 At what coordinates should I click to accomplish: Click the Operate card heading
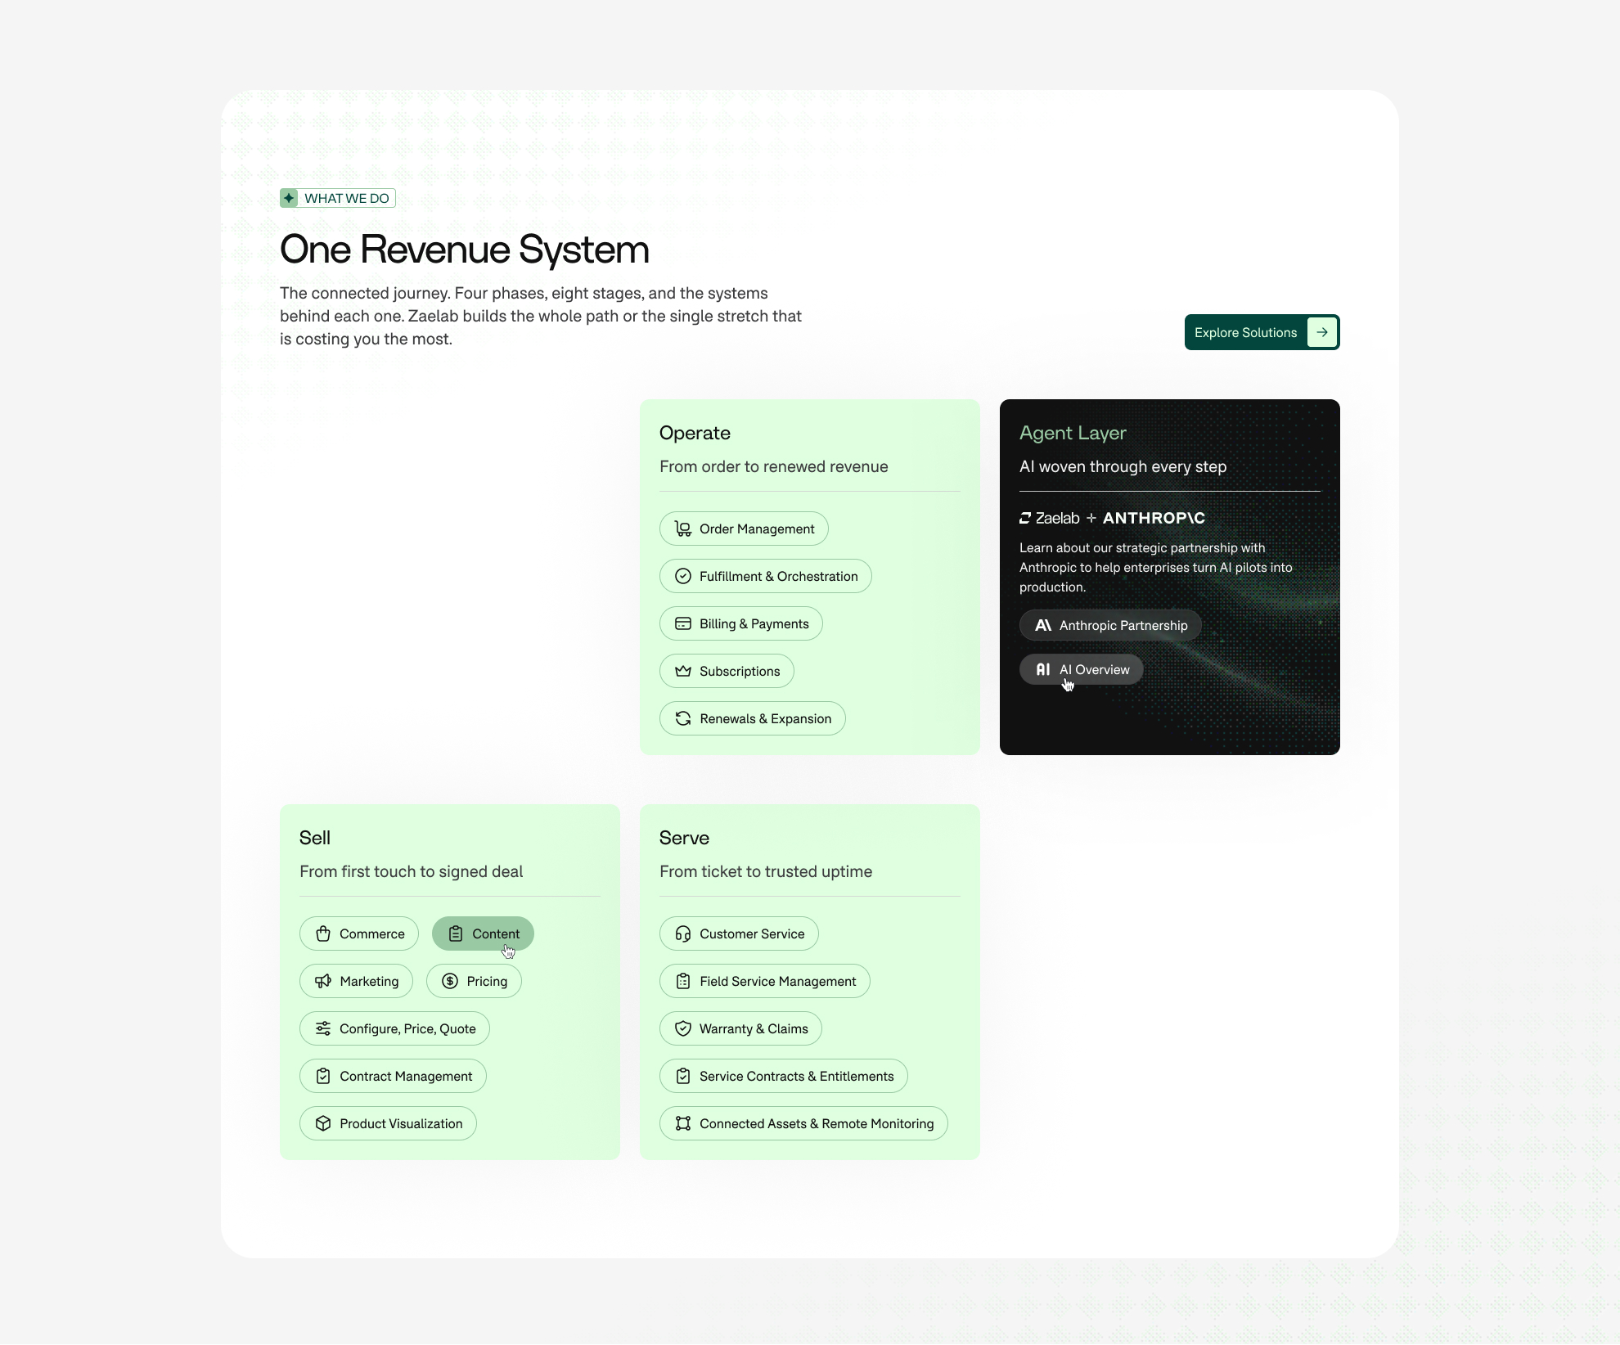coord(695,434)
